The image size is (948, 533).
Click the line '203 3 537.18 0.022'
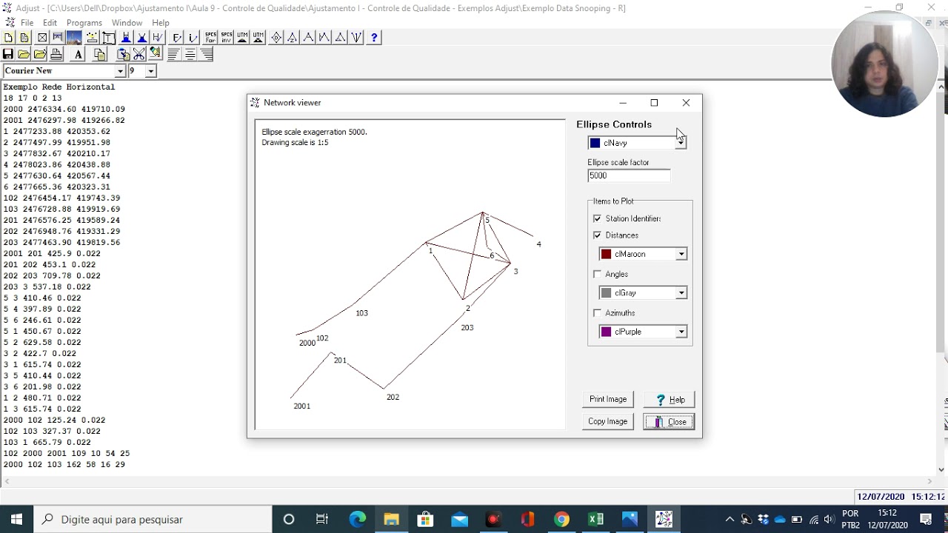coord(47,286)
